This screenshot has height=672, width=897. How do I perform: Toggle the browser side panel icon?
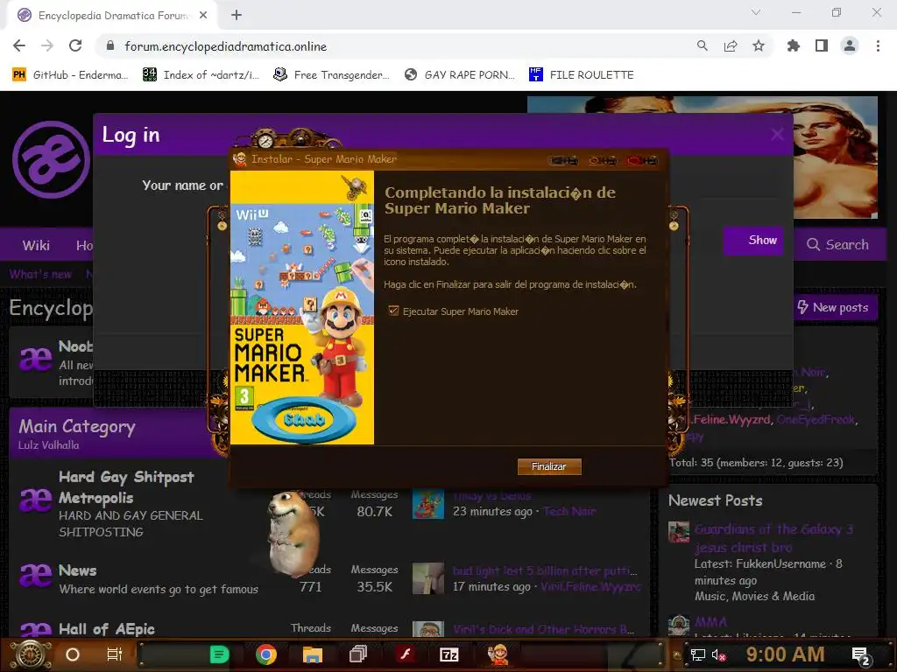[x=822, y=45]
